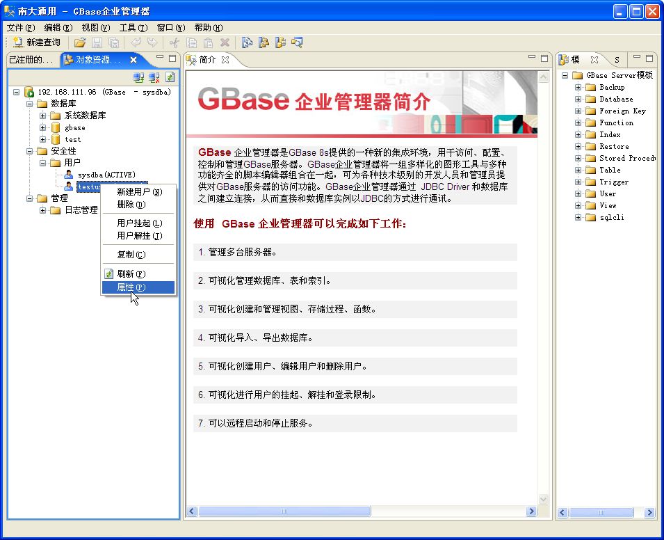Image resolution: width=664 pixels, height=540 pixels.
Task: Open 属性(P) from the context menu
Action: pos(138,287)
